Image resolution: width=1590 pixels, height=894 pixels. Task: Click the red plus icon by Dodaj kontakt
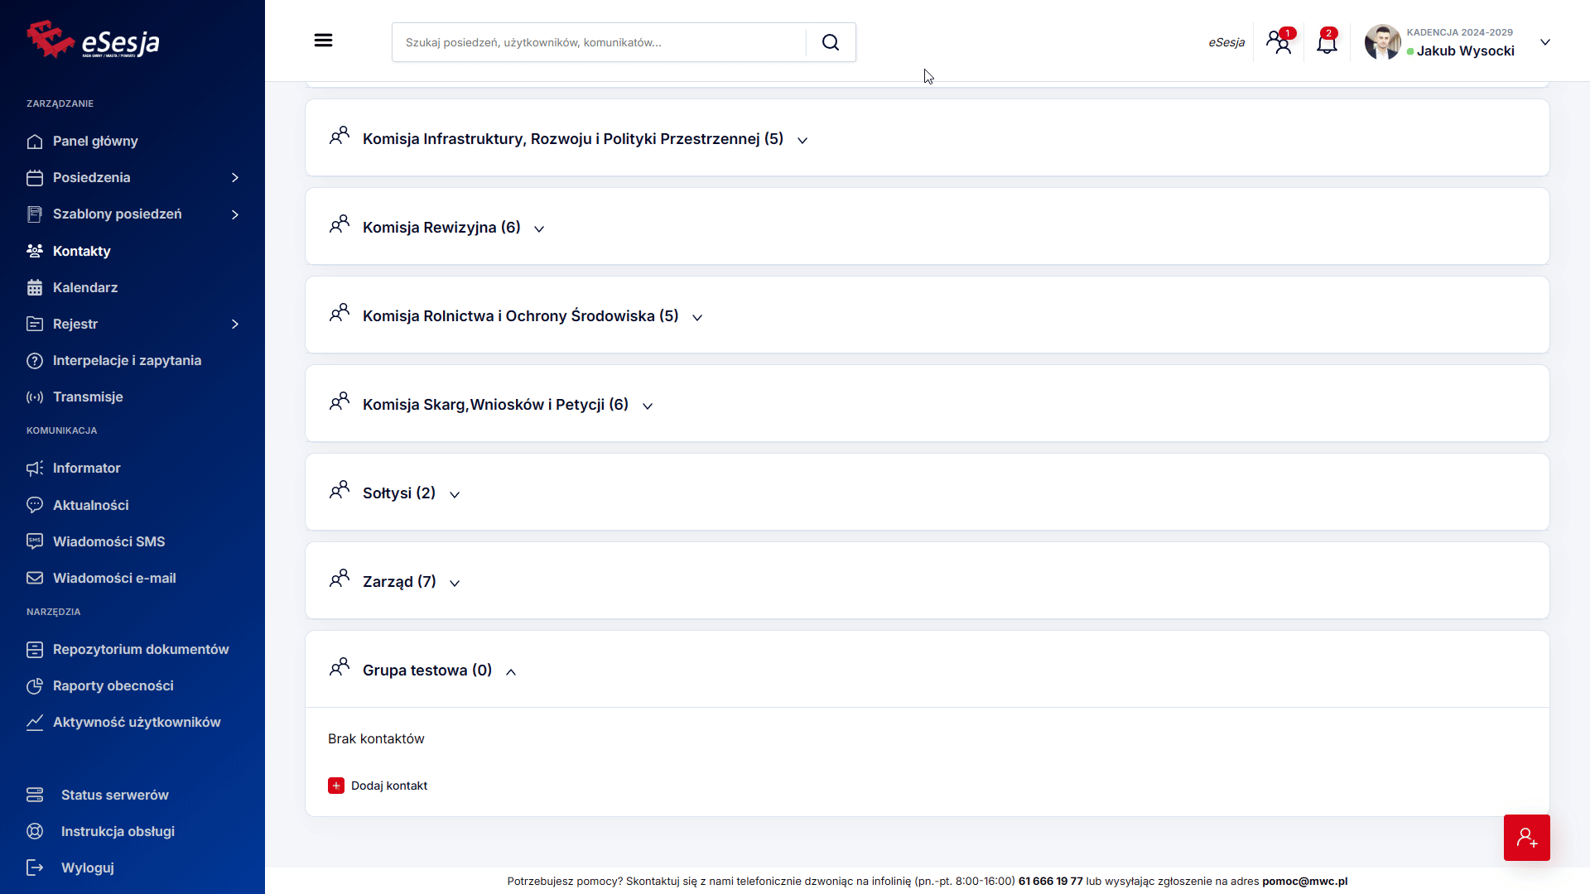(336, 786)
